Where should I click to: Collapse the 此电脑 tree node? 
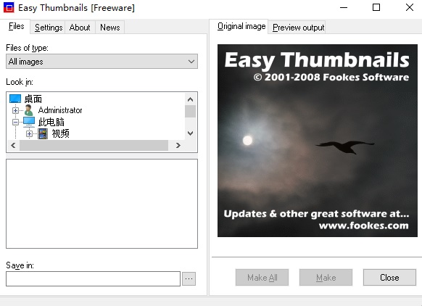coord(15,123)
